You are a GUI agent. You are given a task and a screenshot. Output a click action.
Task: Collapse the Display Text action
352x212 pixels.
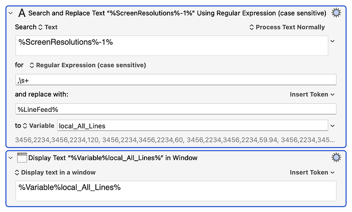11,158
